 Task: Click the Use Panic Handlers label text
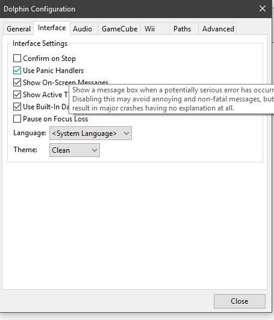(54, 71)
